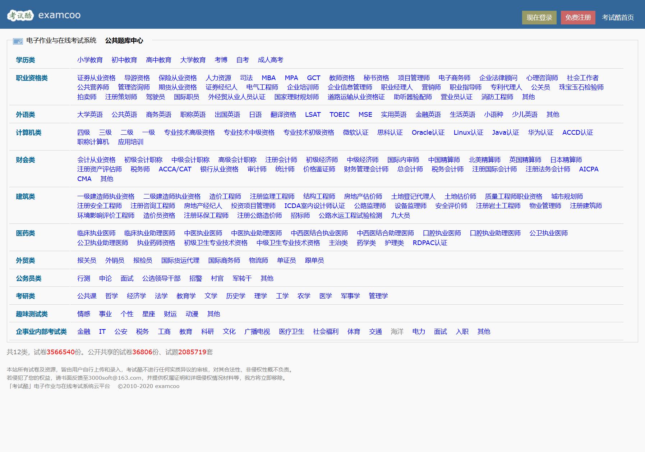Open 成人高考 link
The height and width of the screenshot is (452, 645).
(270, 60)
